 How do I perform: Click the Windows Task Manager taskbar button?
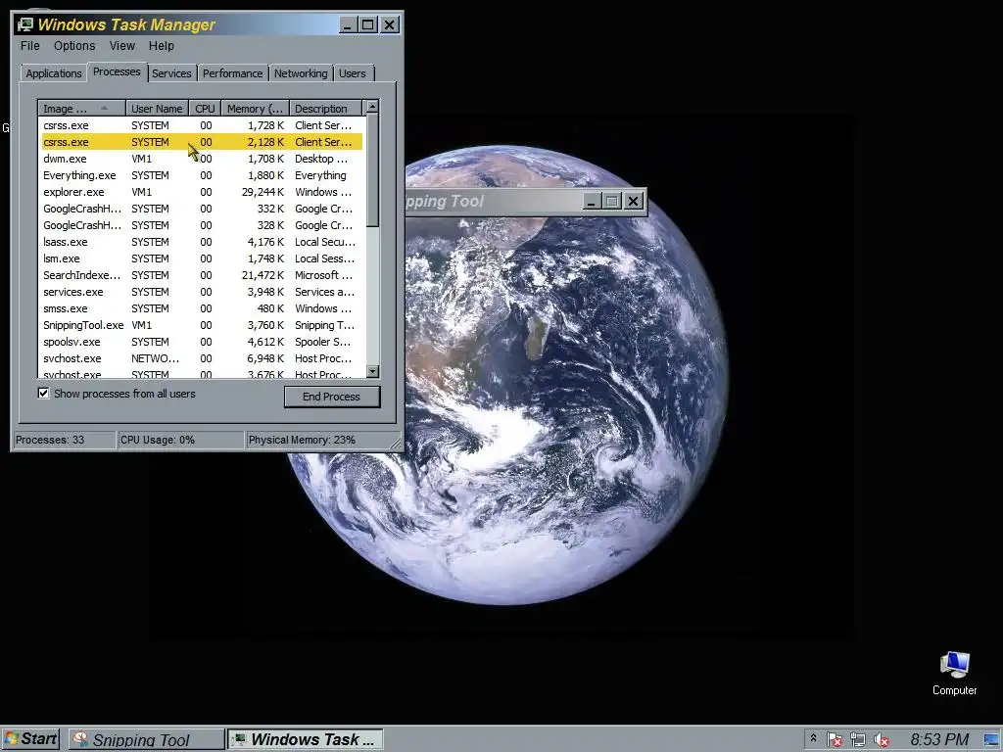(x=306, y=739)
